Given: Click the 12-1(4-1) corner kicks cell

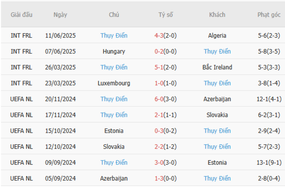Looking at the screenshot, I should point(269,99).
